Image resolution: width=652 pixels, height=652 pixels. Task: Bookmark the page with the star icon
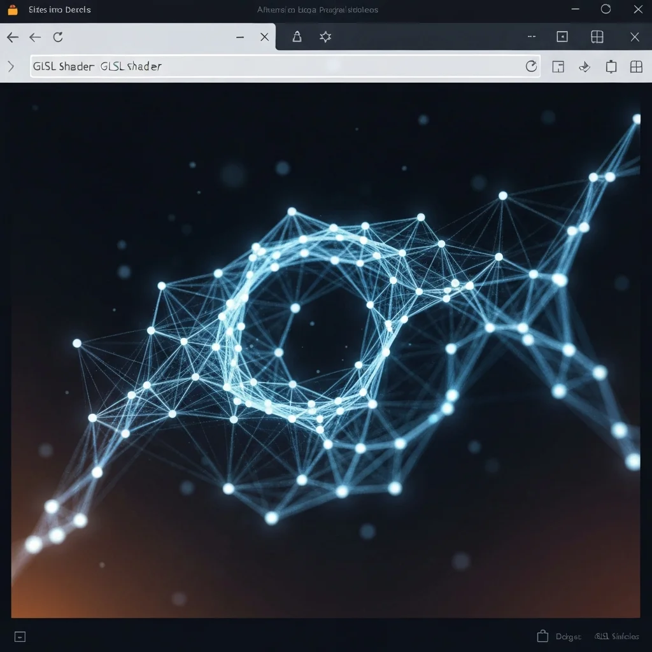tap(325, 37)
